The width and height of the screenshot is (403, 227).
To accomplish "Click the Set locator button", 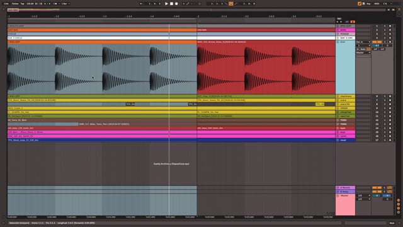I will tap(339, 19).
